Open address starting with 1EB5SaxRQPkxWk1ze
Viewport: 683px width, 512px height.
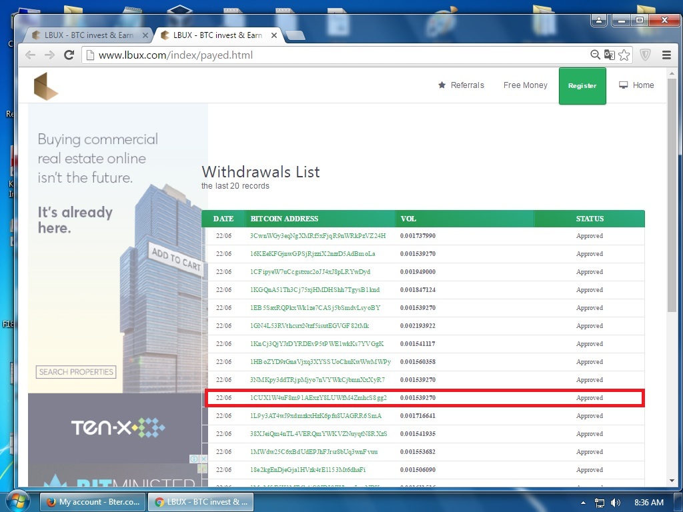coord(315,308)
